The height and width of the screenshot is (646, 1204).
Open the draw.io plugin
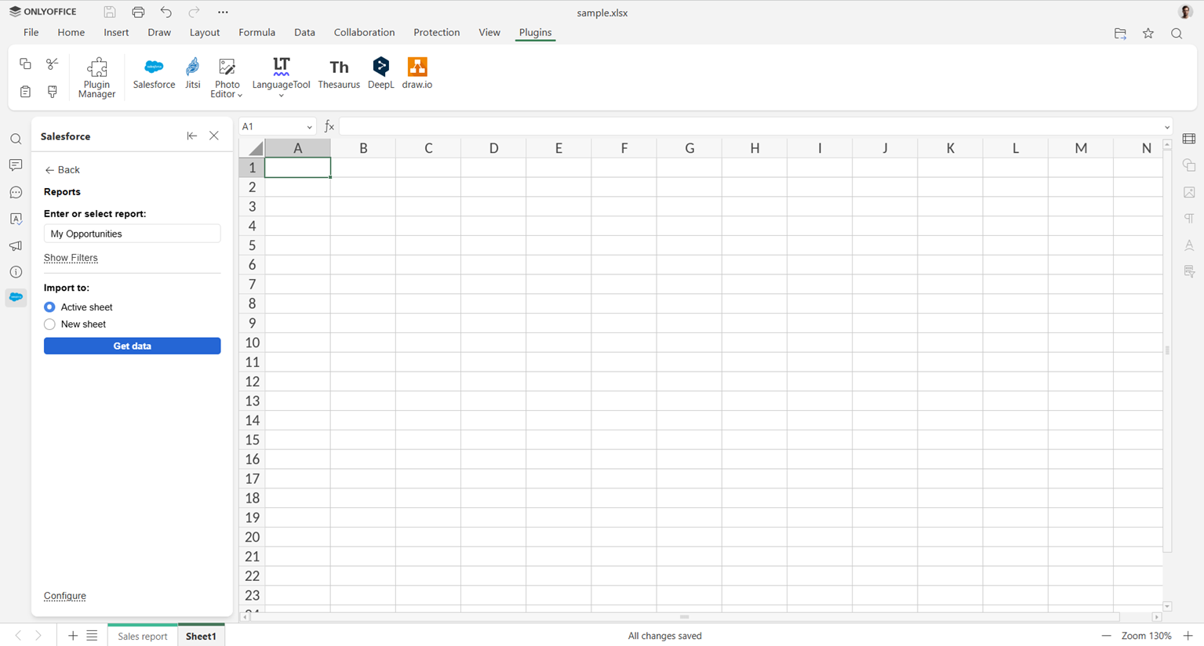coord(417,74)
